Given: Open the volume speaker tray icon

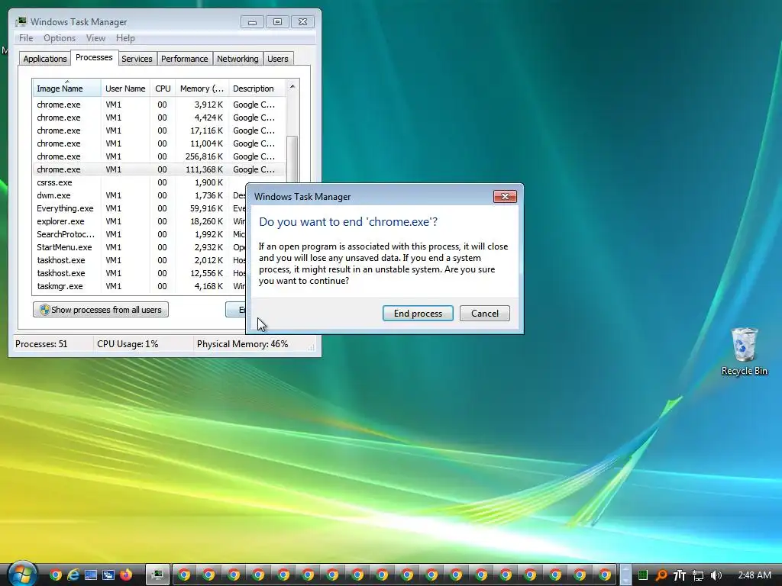Looking at the screenshot, I should pyautogui.click(x=716, y=575).
